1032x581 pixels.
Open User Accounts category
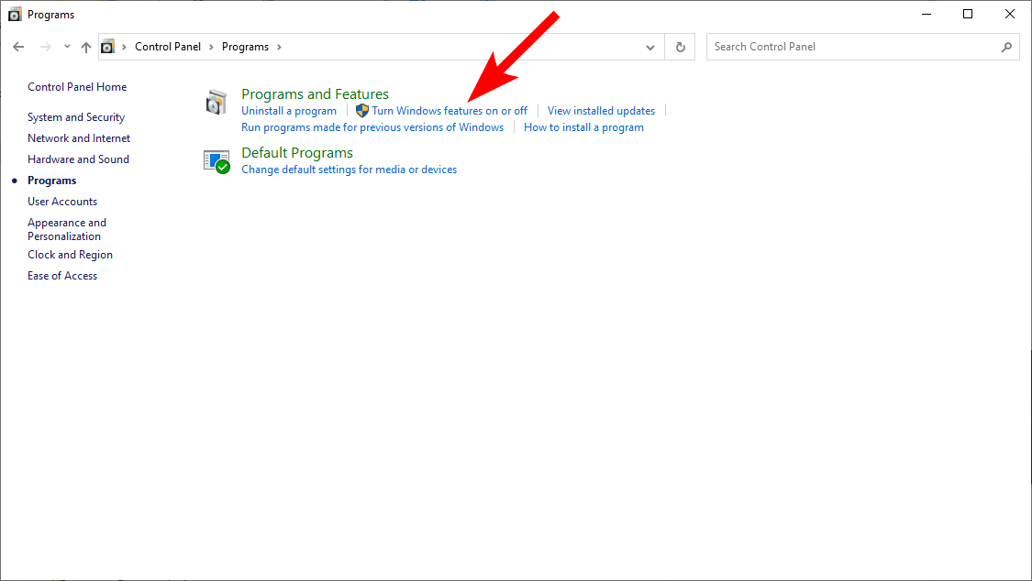pyautogui.click(x=62, y=201)
